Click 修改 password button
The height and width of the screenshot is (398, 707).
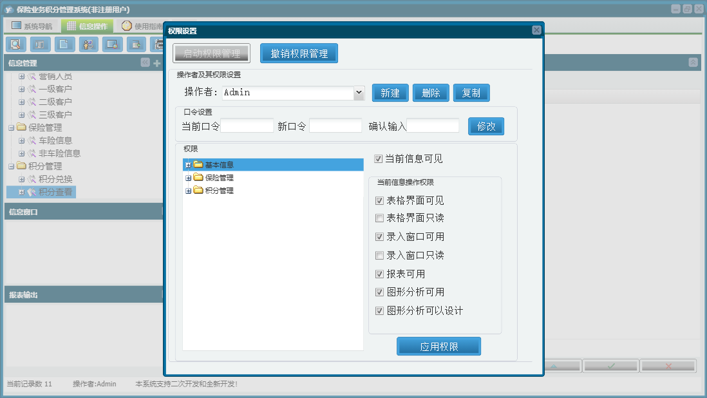click(x=486, y=126)
